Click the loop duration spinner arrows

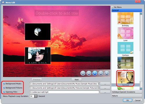click(x=36, y=96)
